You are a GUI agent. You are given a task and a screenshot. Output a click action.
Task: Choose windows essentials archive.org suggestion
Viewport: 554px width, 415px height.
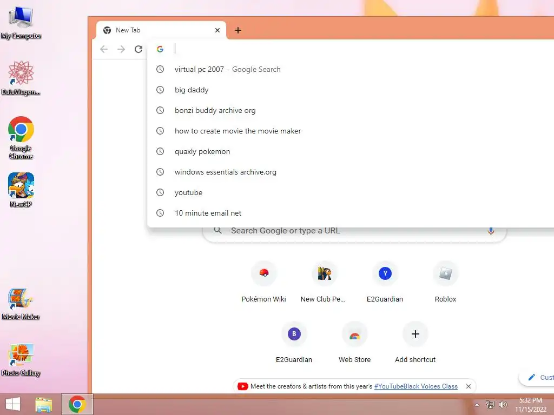pos(351,172)
